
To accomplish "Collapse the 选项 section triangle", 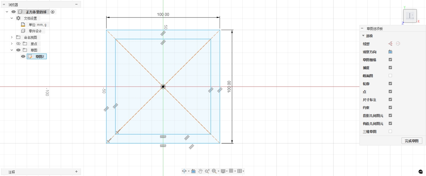I will click(363, 36).
